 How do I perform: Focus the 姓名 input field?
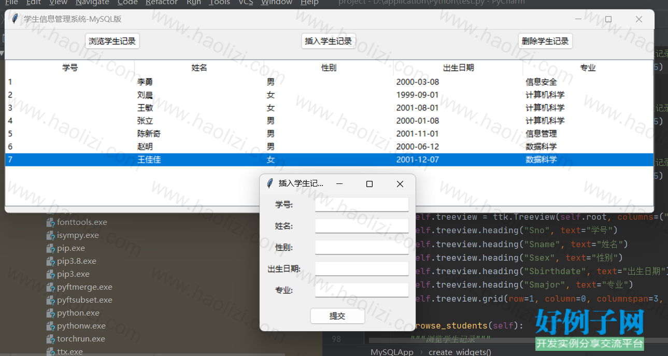point(362,226)
